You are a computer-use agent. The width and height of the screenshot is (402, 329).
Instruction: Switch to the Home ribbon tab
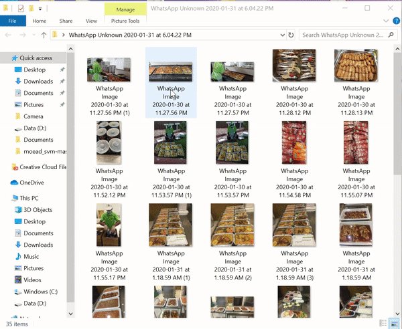(40, 21)
